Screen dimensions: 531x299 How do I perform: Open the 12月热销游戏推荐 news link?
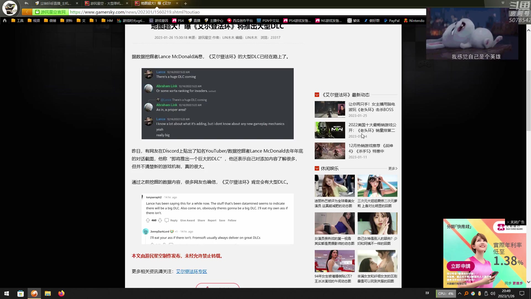coord(371,148)
